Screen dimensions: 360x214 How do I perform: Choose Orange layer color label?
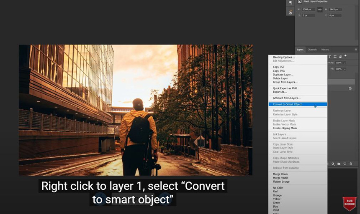point(277,195)
